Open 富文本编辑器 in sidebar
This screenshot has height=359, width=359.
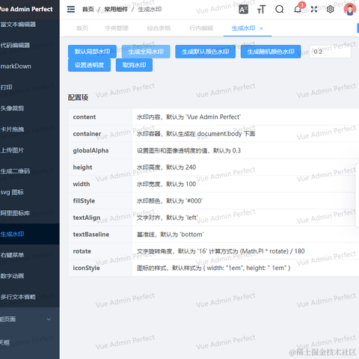tap(30, 25)
